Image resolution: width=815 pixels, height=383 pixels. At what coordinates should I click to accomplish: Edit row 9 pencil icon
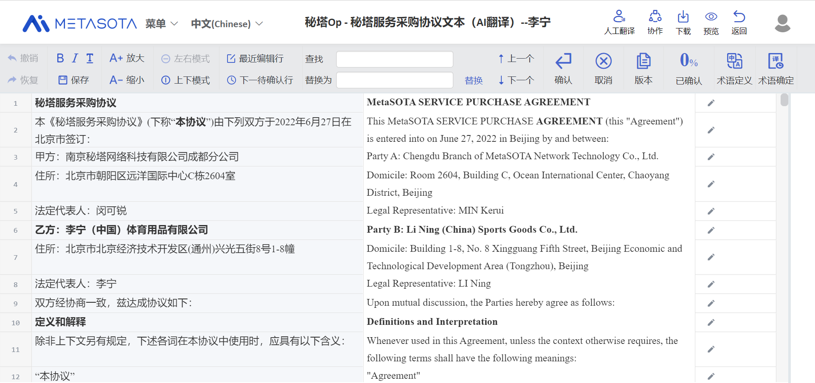pyautogui.click(x=711, y=303)
